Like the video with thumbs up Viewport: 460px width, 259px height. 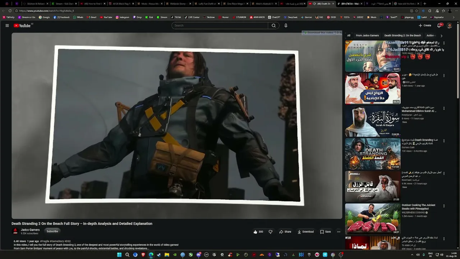258,232
